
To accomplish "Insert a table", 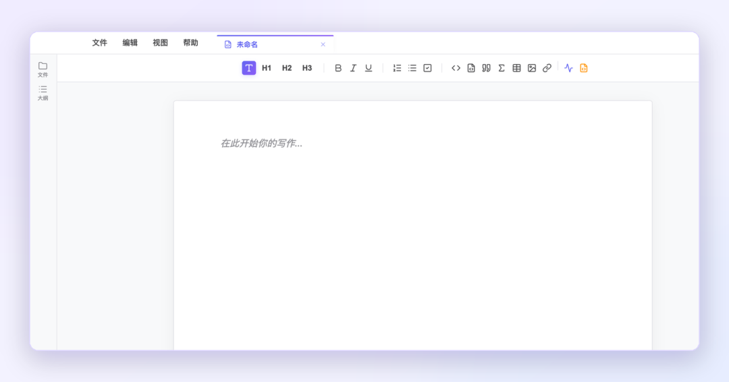I will click(516, 68).
